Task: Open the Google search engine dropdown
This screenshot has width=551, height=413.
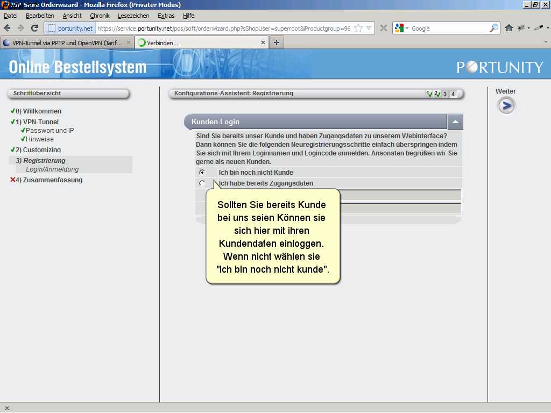Action: 401,29
